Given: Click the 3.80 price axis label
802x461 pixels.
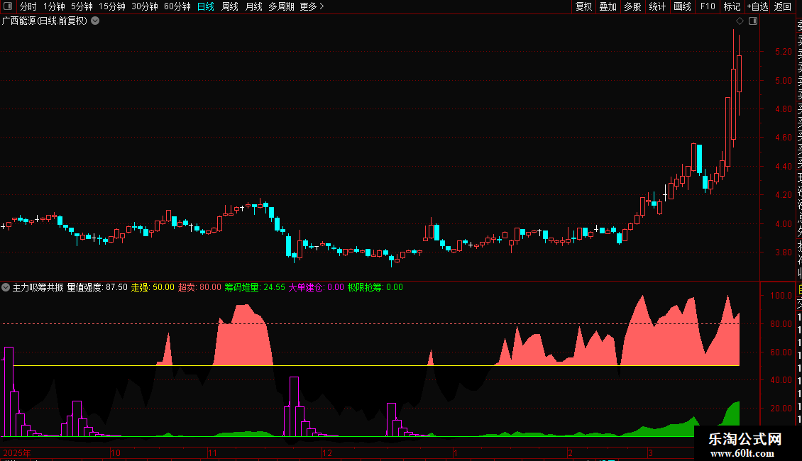Looking at the screenshot, I should point(783,252).
